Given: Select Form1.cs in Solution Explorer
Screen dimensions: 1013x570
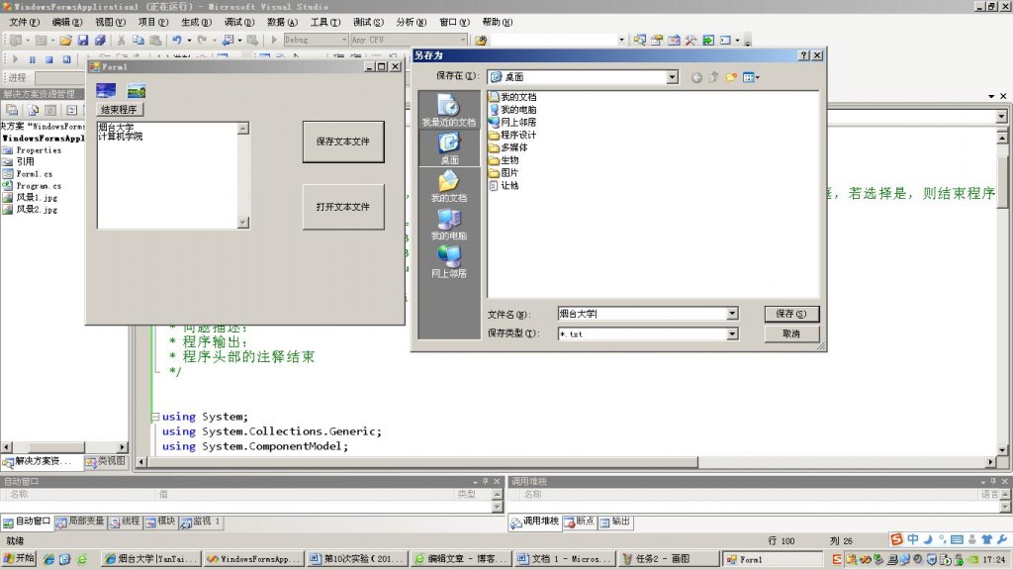Looking at the screenshot, I should coord(28,174).
